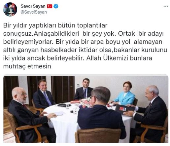Click the Savcı Sayan display name
The width and height of the screenshot is (170, 146).
point(33,6)
